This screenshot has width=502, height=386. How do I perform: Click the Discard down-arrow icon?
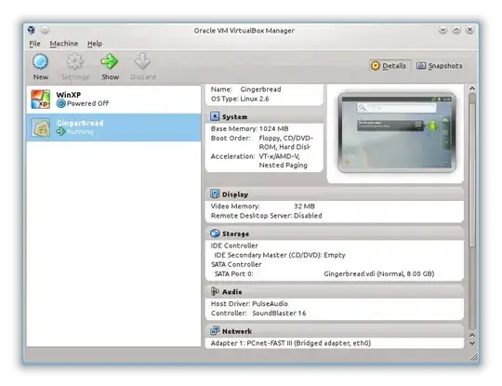pyautogui.click(x=143, y=61)
